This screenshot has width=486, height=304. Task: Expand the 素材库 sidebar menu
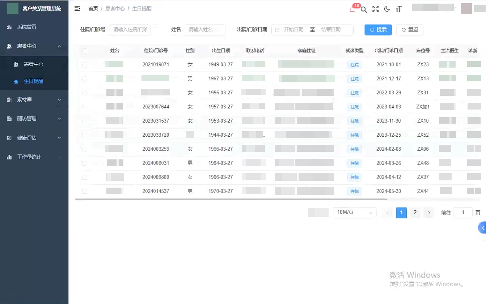(x=34, y=99)
